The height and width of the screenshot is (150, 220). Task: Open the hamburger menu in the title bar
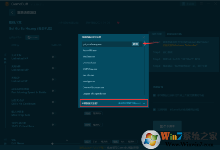coord(202,4)
